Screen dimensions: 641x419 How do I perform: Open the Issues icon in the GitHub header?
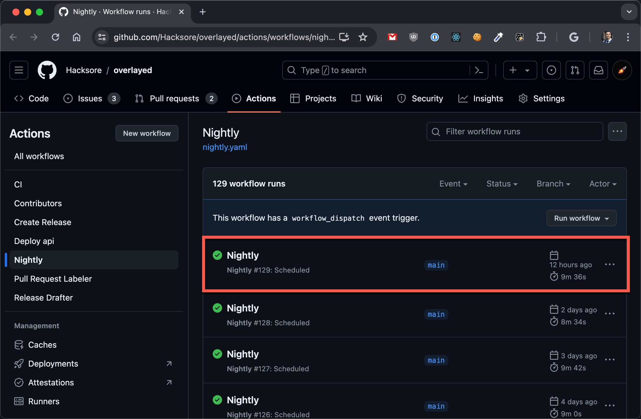[x=551, y=70]
